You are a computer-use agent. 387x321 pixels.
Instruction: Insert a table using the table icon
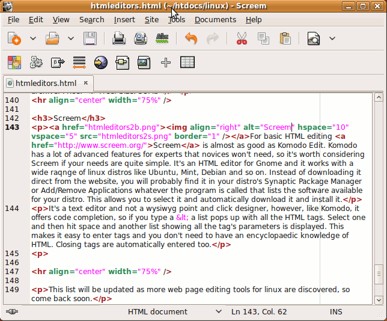[187, 62]
